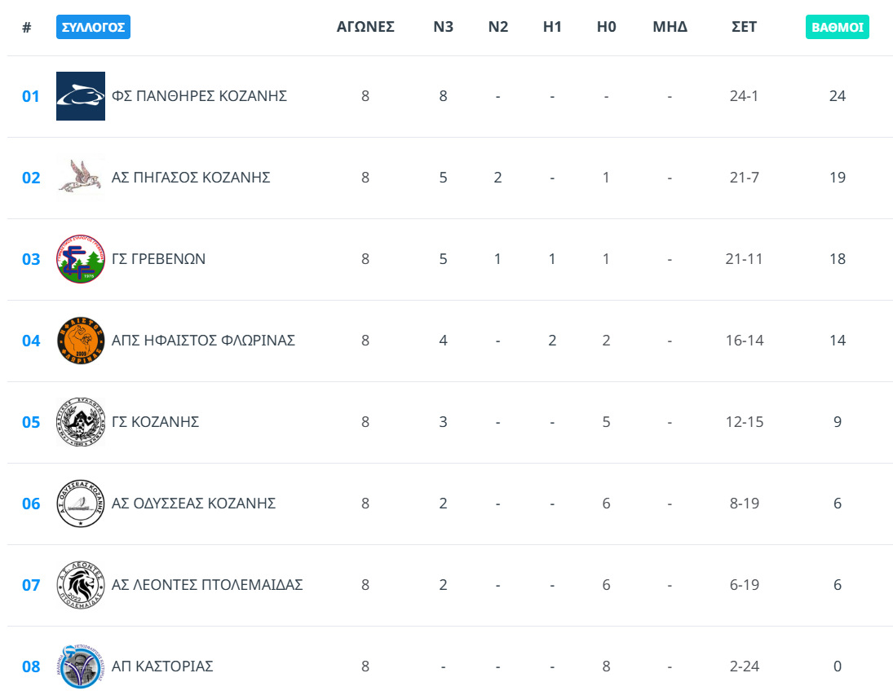This screenshot has height=695, width=893.
Task: Click the ΑΣ Λέοντες Πτολεμαΐδας lion logo
Action: pyautogui.click(x=81, y=585)
